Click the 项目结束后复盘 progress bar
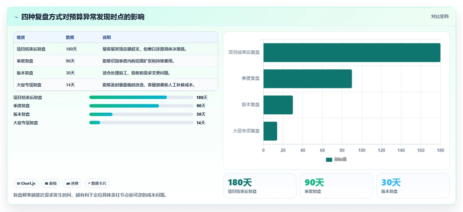 (x=141, y=97)
